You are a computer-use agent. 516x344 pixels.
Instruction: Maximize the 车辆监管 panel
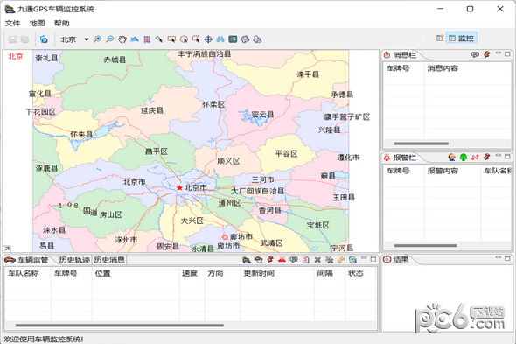(373, 259)
